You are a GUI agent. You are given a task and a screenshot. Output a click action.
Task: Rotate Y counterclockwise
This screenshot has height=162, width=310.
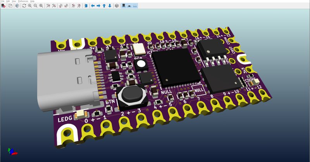66,6
